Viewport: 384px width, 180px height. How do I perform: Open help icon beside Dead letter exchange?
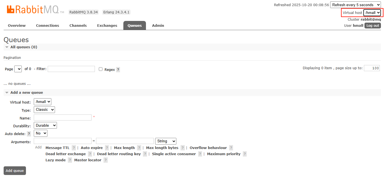click(90, 154)
